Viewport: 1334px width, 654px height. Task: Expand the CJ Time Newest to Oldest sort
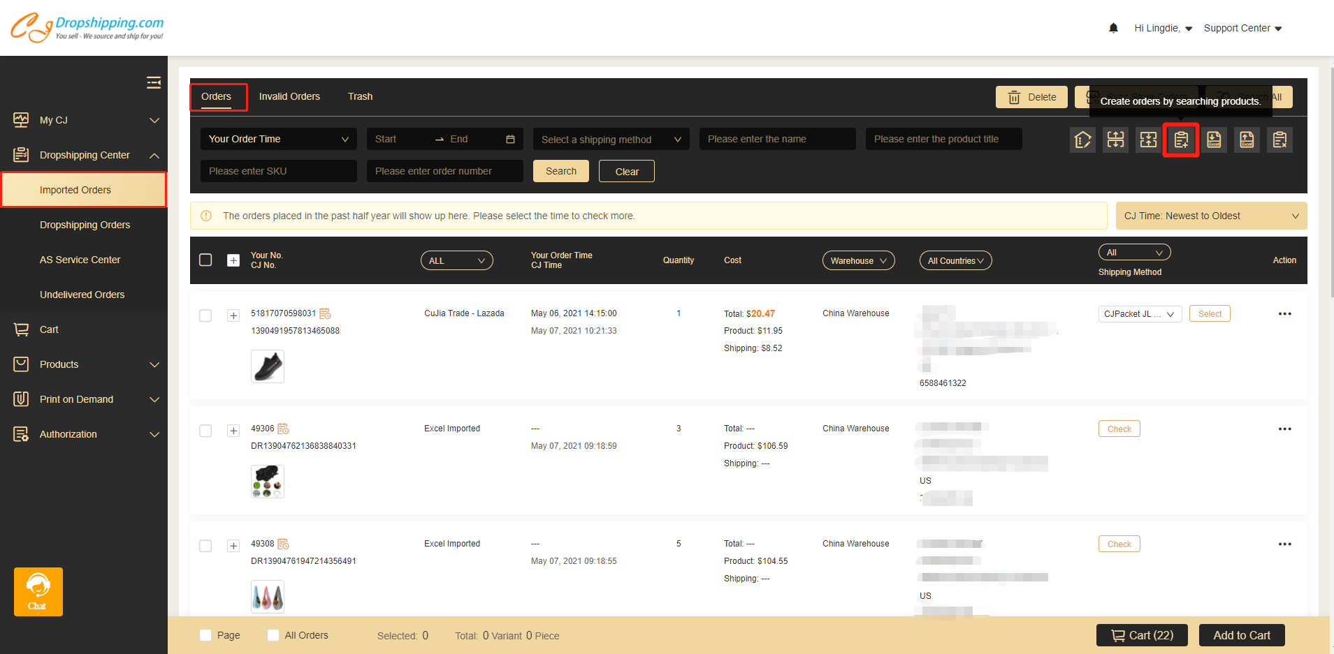pos(1210,216)
